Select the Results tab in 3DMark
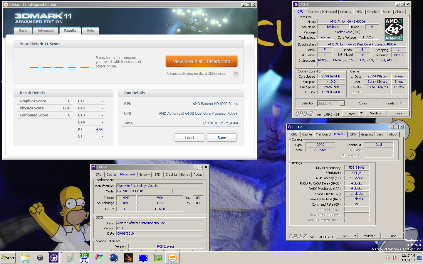Screen dimensions: 423x264 tap(70, 31)
